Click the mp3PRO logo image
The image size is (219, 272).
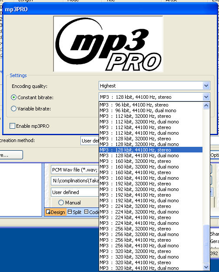tap(108, 44)
